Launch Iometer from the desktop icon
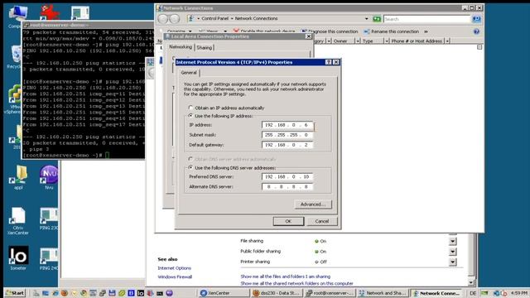530x298 pixels. (x=18, y=258)
